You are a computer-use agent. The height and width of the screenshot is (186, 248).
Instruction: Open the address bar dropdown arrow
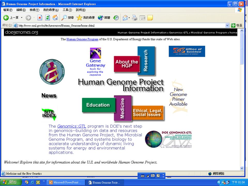(x=227, y=25)
